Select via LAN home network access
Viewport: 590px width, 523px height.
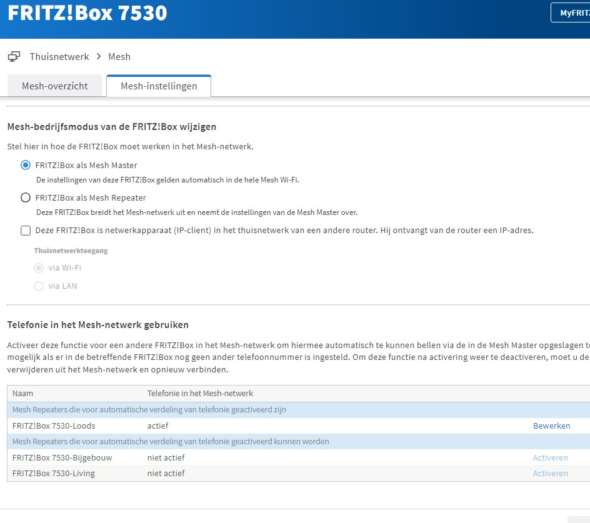39,286
